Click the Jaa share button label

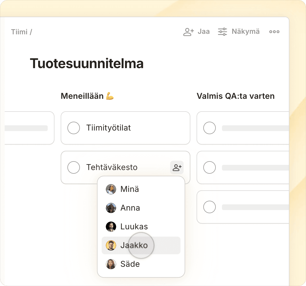(204, 32)
